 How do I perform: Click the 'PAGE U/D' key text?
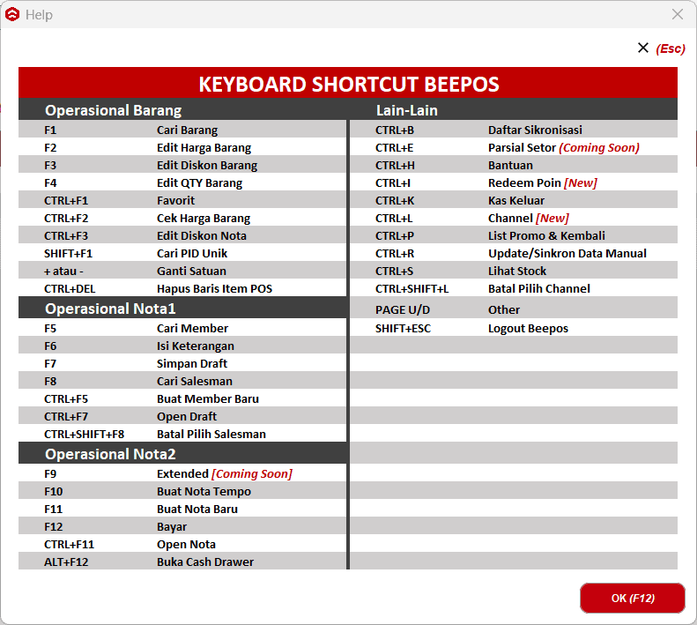point(403,309)
